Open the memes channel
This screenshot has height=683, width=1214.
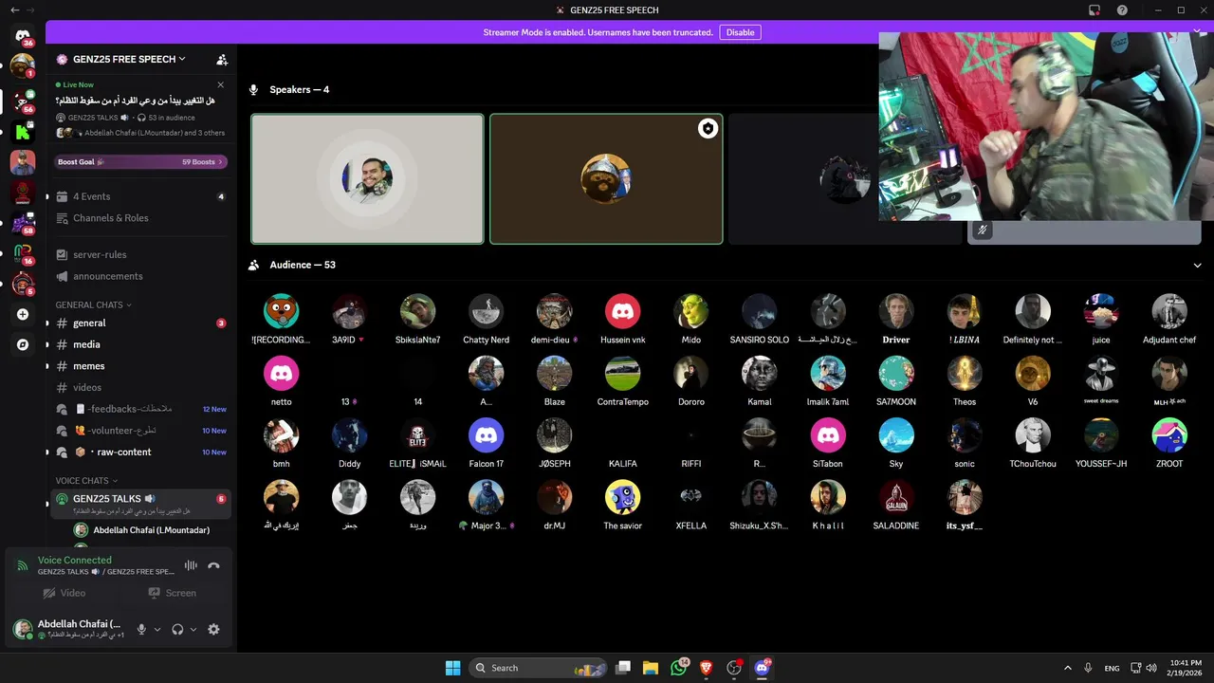pyautogui.click(x=140, y=366)
